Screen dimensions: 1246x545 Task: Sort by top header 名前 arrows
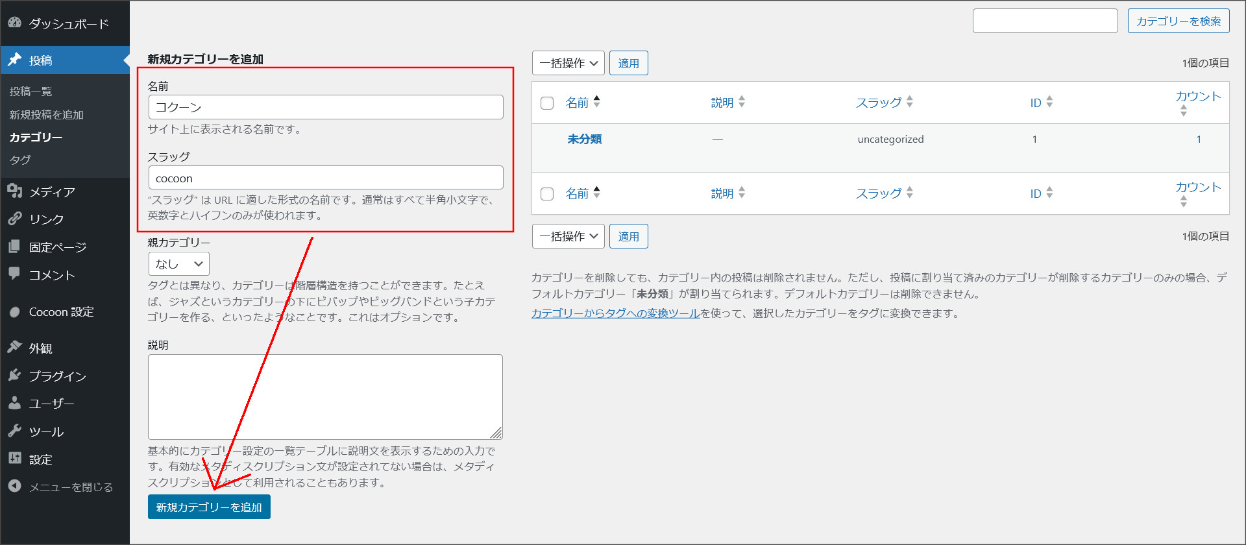pos(596,102)
